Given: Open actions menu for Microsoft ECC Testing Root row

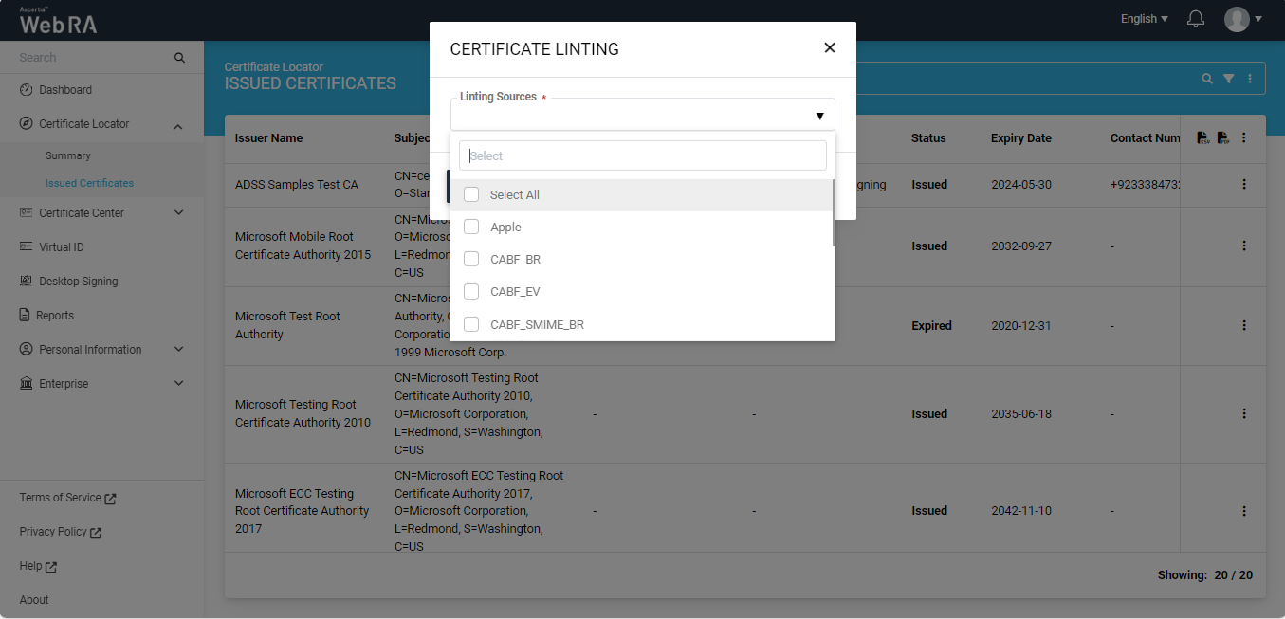Looking at the screenshot, I should click(x=1244, y=511).
